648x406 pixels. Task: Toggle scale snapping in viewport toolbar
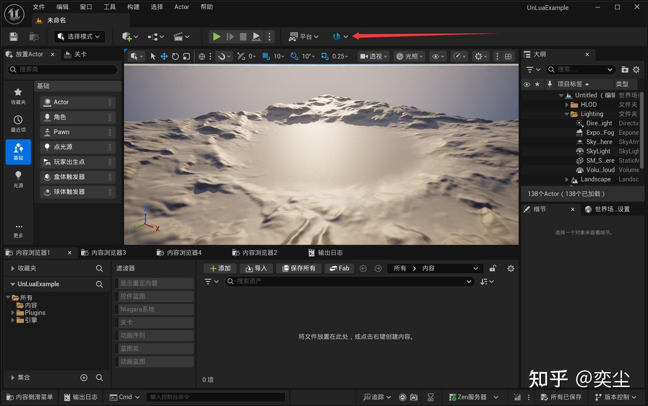tap(325, 56)
